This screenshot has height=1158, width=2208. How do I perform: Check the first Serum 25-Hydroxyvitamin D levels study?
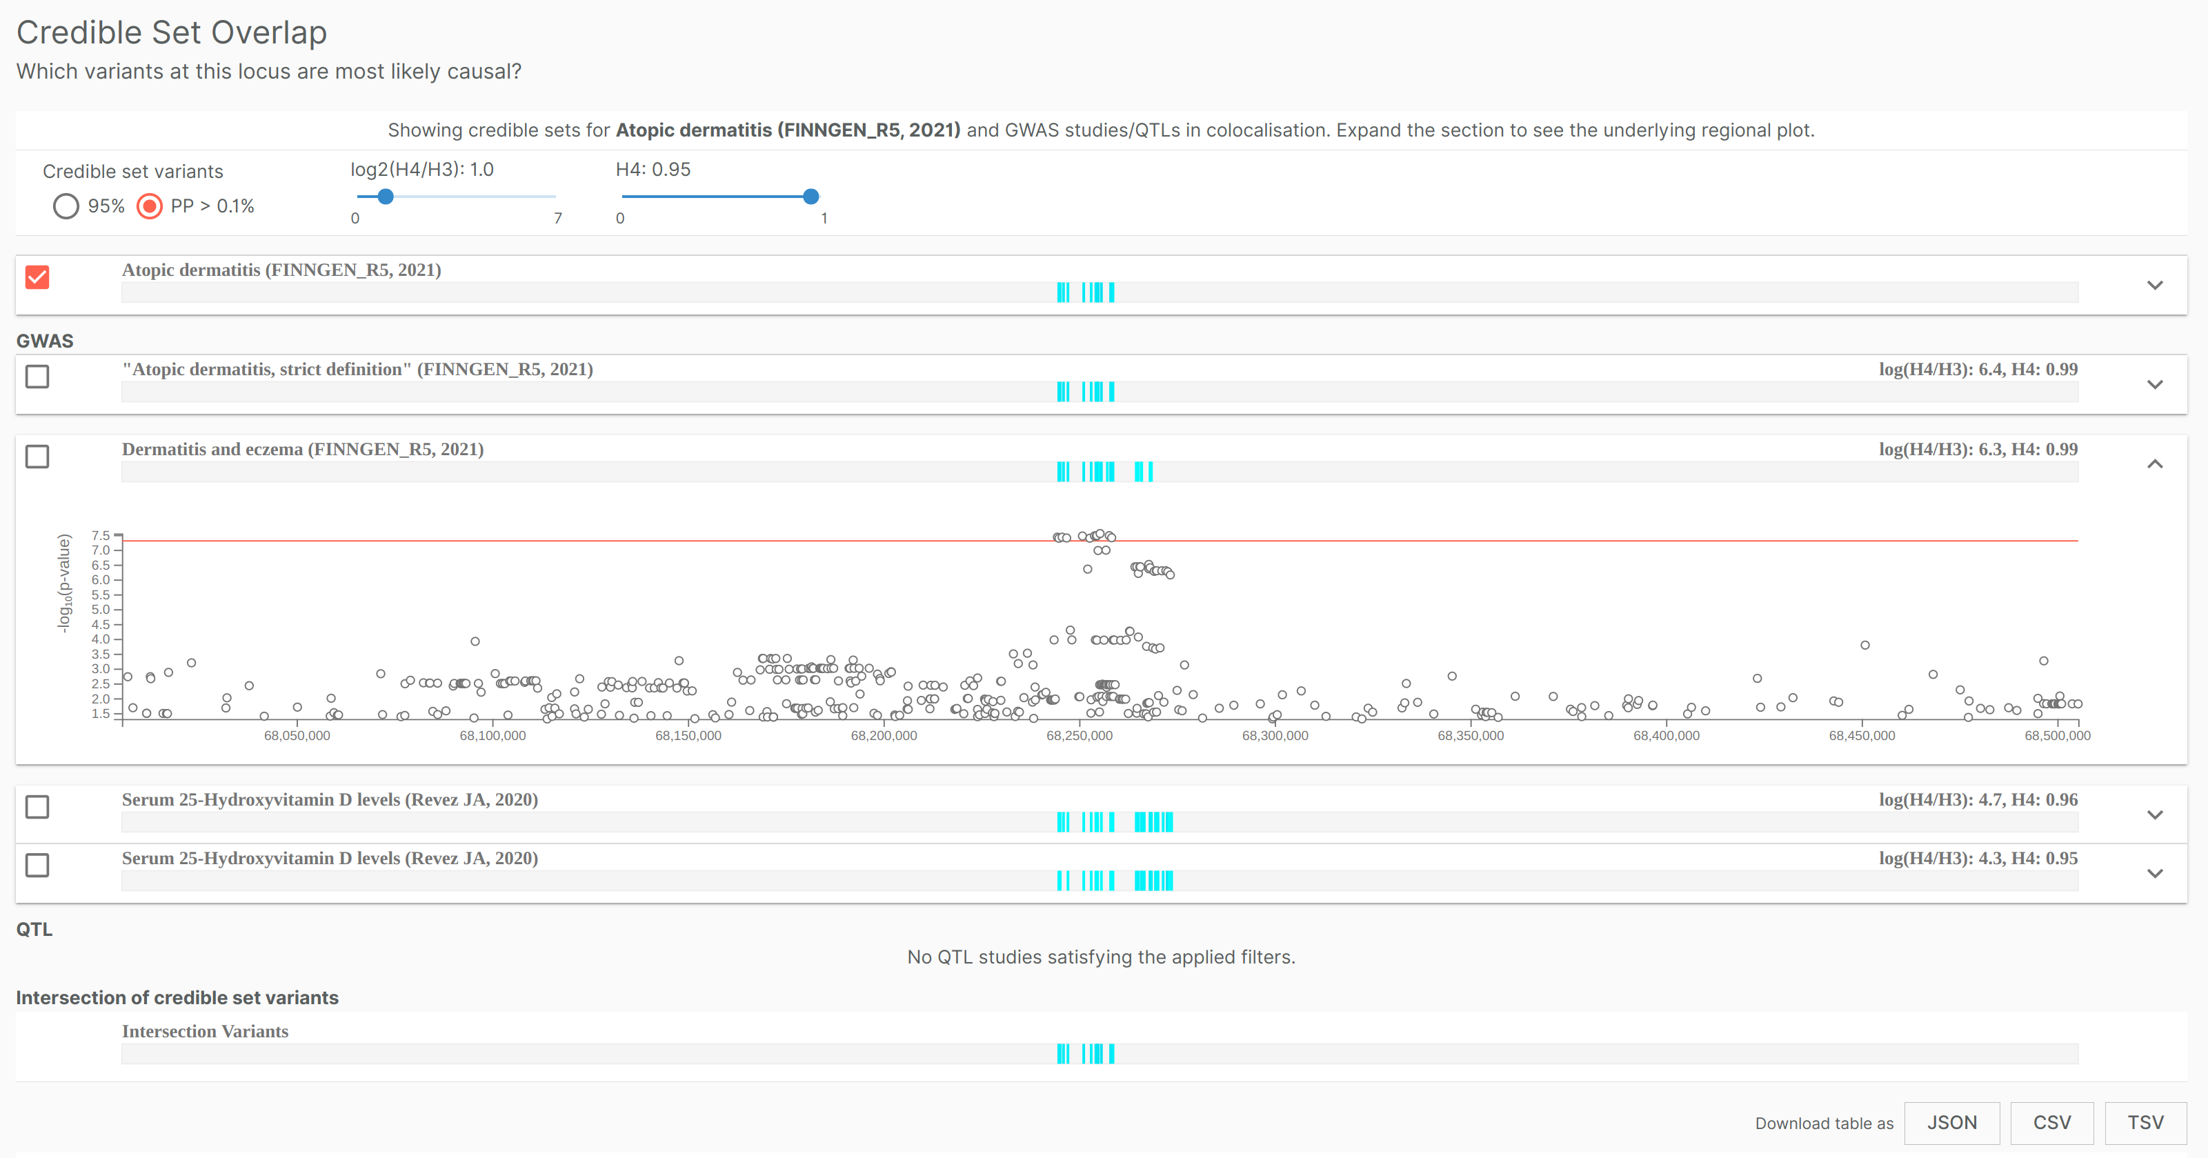point(37,806)
